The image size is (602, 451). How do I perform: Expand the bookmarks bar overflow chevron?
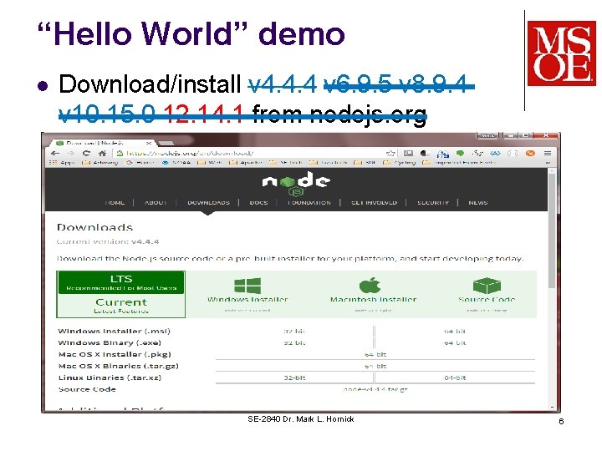coord(548,163)
